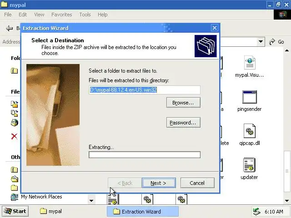Open the File menu
291x218 pixels.
pyautogui.click(x=8, y=15)
